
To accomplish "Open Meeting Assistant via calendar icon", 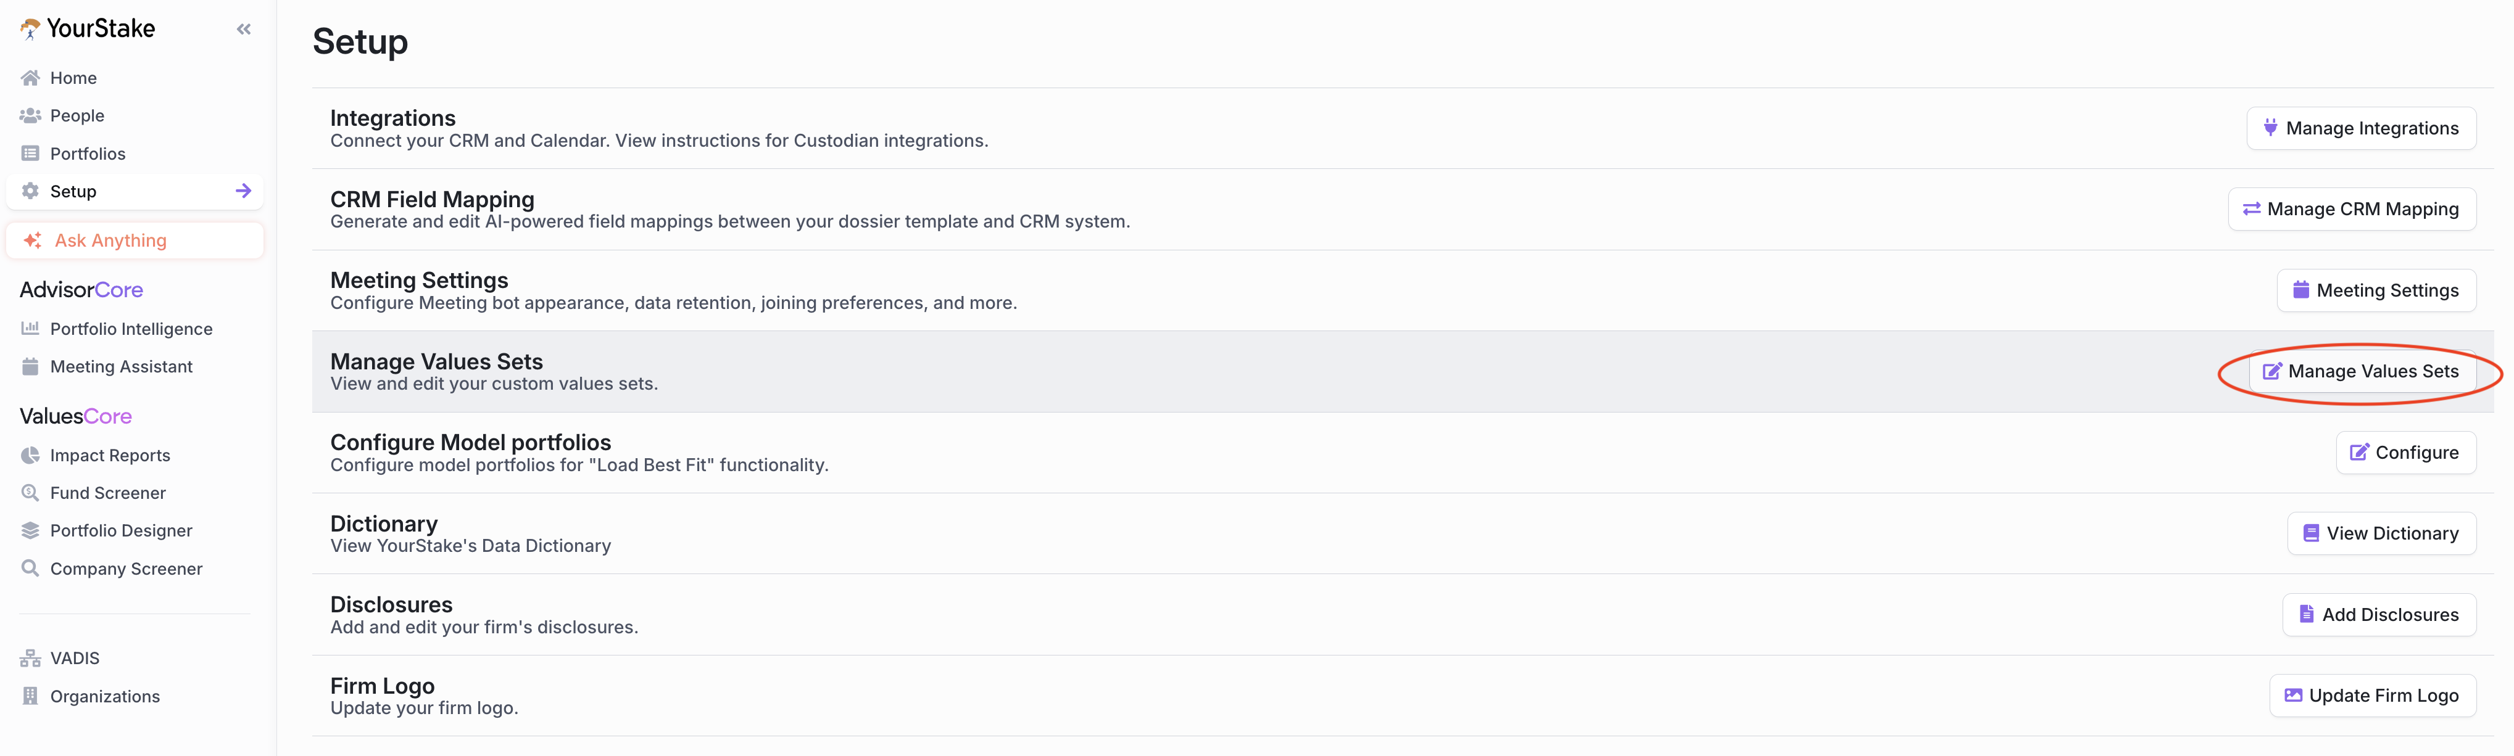I will (30, 367).
